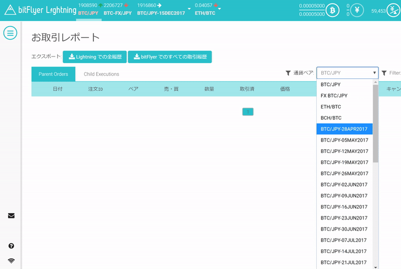The image size is (401, 269).
Task: Choose BTC/JPY option in dropdown list
Action: point(344,84)
